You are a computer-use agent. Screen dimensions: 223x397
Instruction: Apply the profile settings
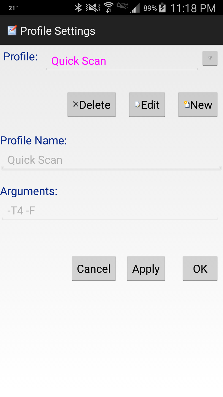(x=146, y=269)
